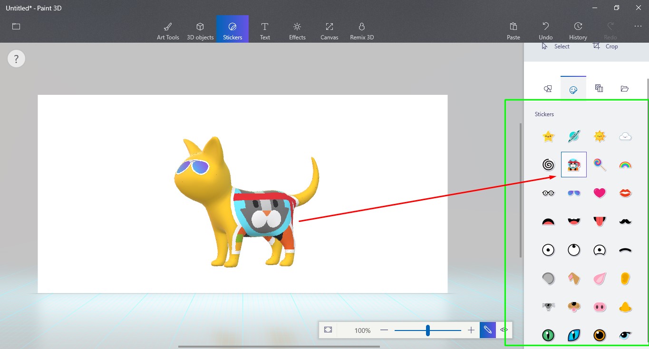Screen dimensions: 649x349
Task: Toggle to drawing mode with the pencil button
Action: (x=487, y=330)
